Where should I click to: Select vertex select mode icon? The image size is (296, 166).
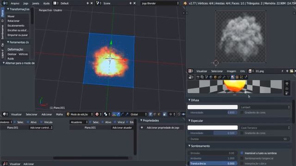[150, 114]
